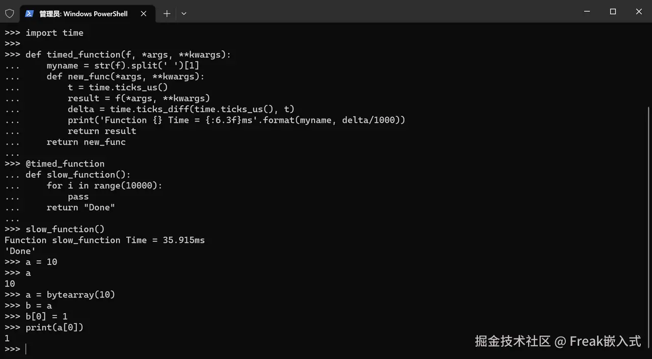652x359 pixels.
Task: Click the 'a = bytearray(10)' line
Action: [70, 295]
